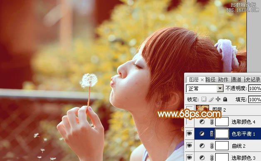Screen dimensions: 261x161
Task: Click the 色彩平衡 1 mask link icon
Action: click(x=212, y=134)
